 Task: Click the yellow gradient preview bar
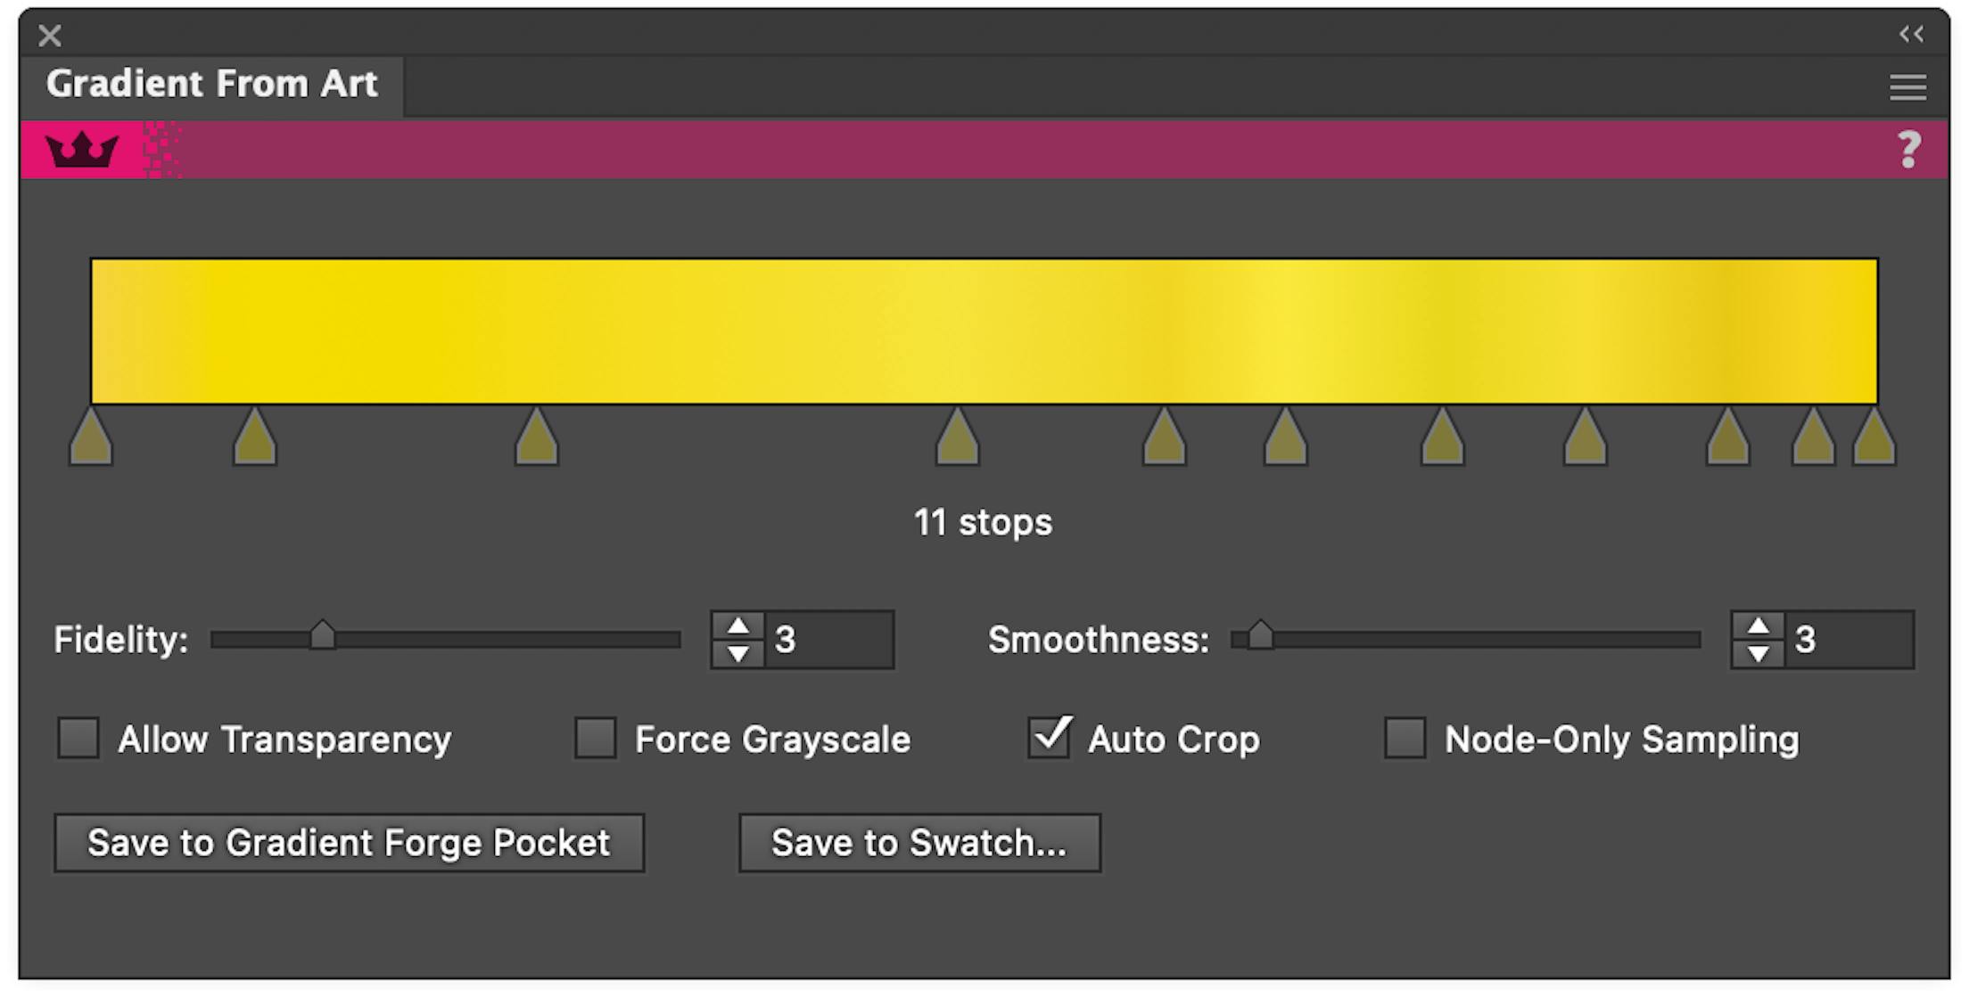click(x=981, y=330)
